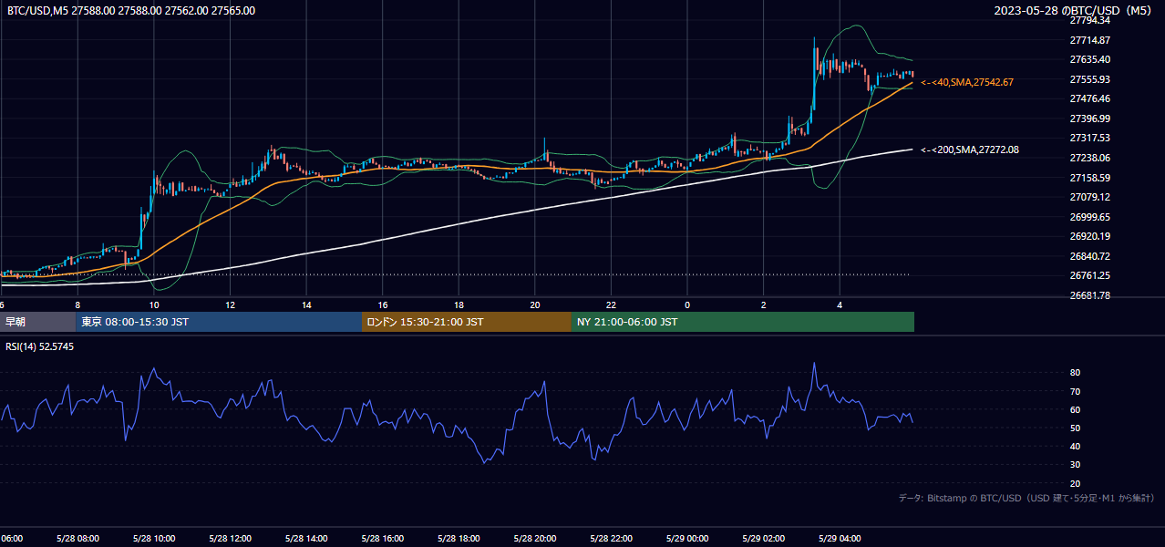Click bottom time label 5/28 10:00
The image size is (1165, 547).
click(x=154, y=539)
